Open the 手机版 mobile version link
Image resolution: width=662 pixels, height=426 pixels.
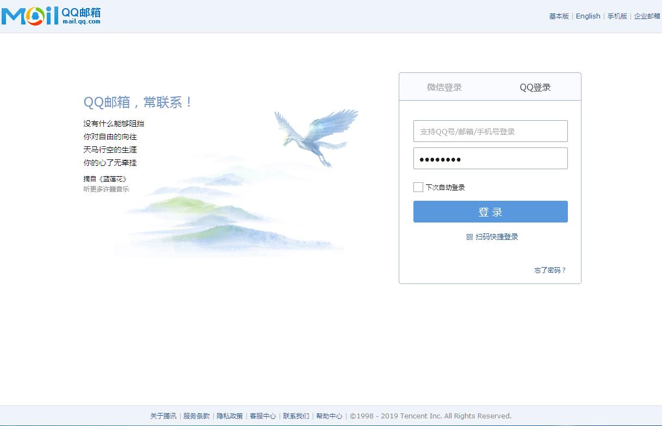pos(617,16)
